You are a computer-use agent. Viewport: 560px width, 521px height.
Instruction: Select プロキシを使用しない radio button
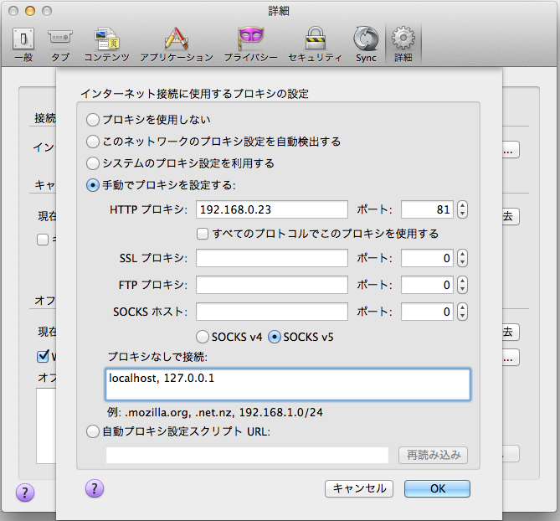(93, 120)
